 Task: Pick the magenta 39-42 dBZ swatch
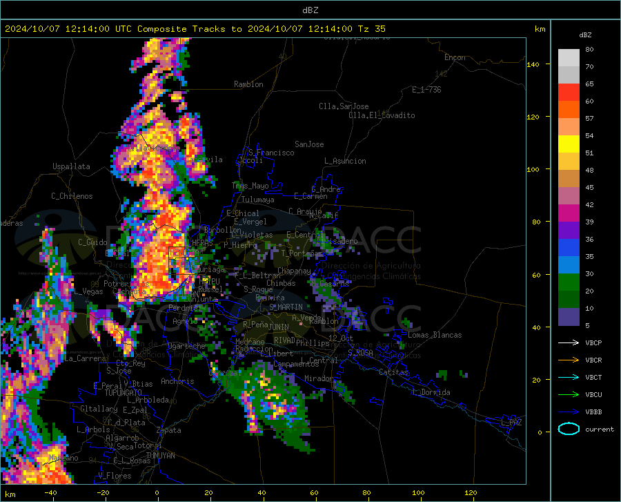click(x=569, y=213)
